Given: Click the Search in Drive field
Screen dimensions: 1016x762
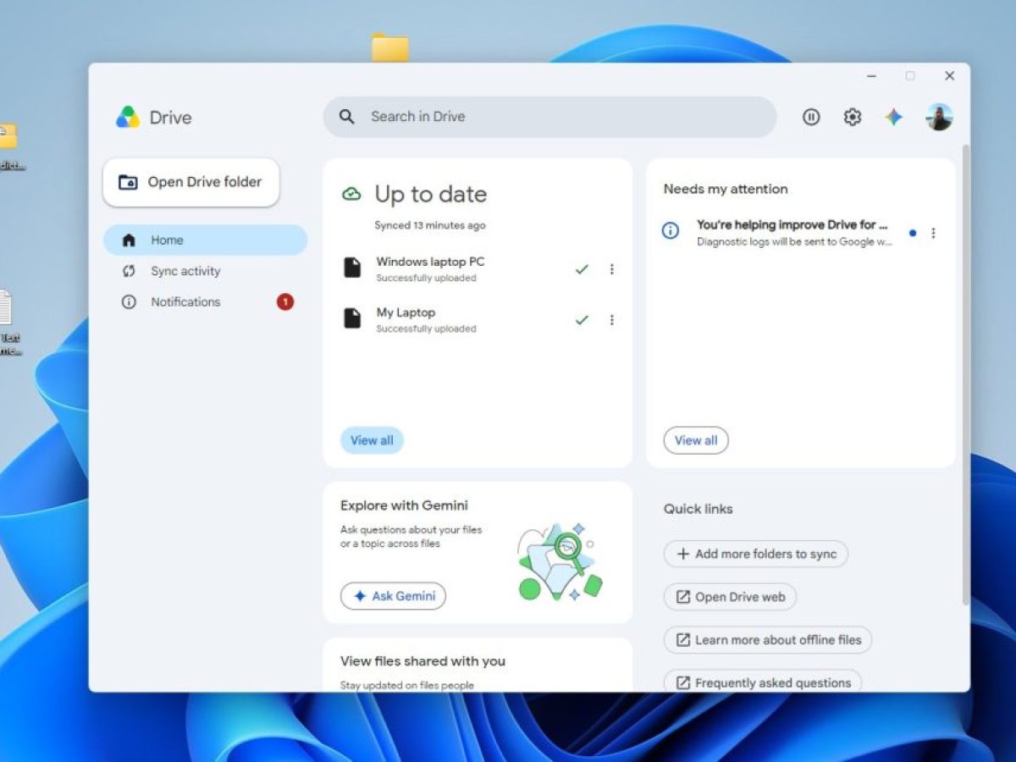Looking at the screenshot, I should [549, 117].
